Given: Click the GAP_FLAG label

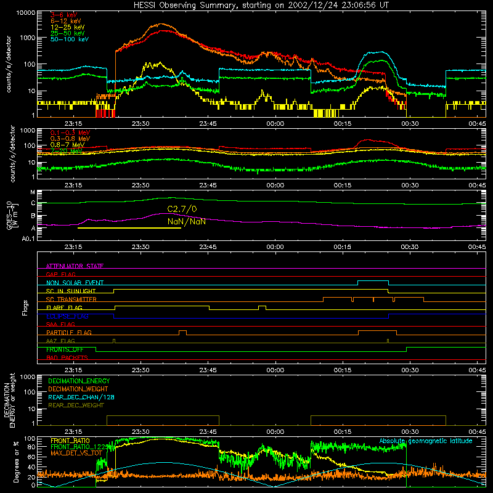Looking at the screenshot, I should pyautogui.click(x=60, y=274).
